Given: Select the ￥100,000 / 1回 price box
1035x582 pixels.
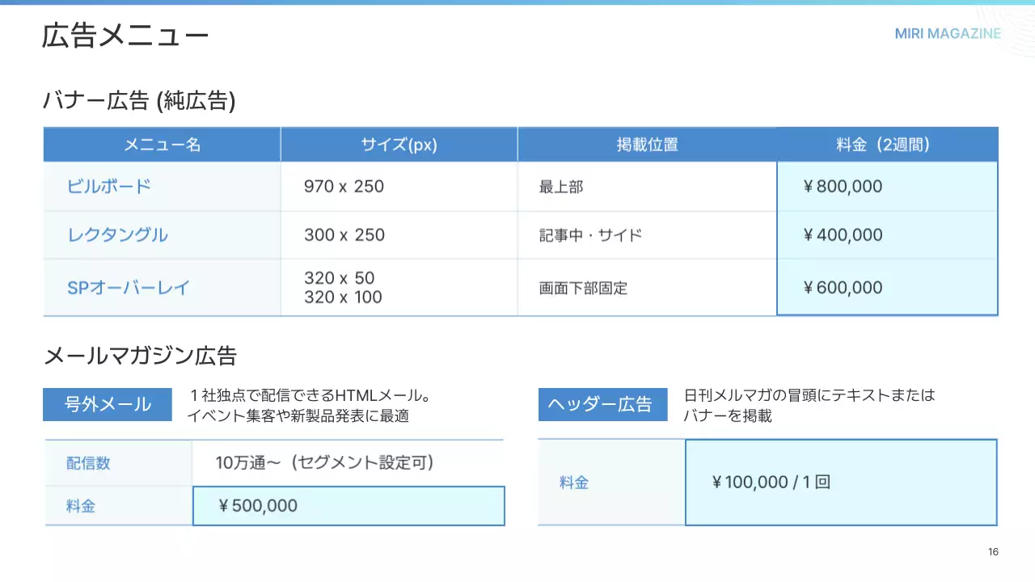Looking at the screenshot, I should [x=841, y=483].
